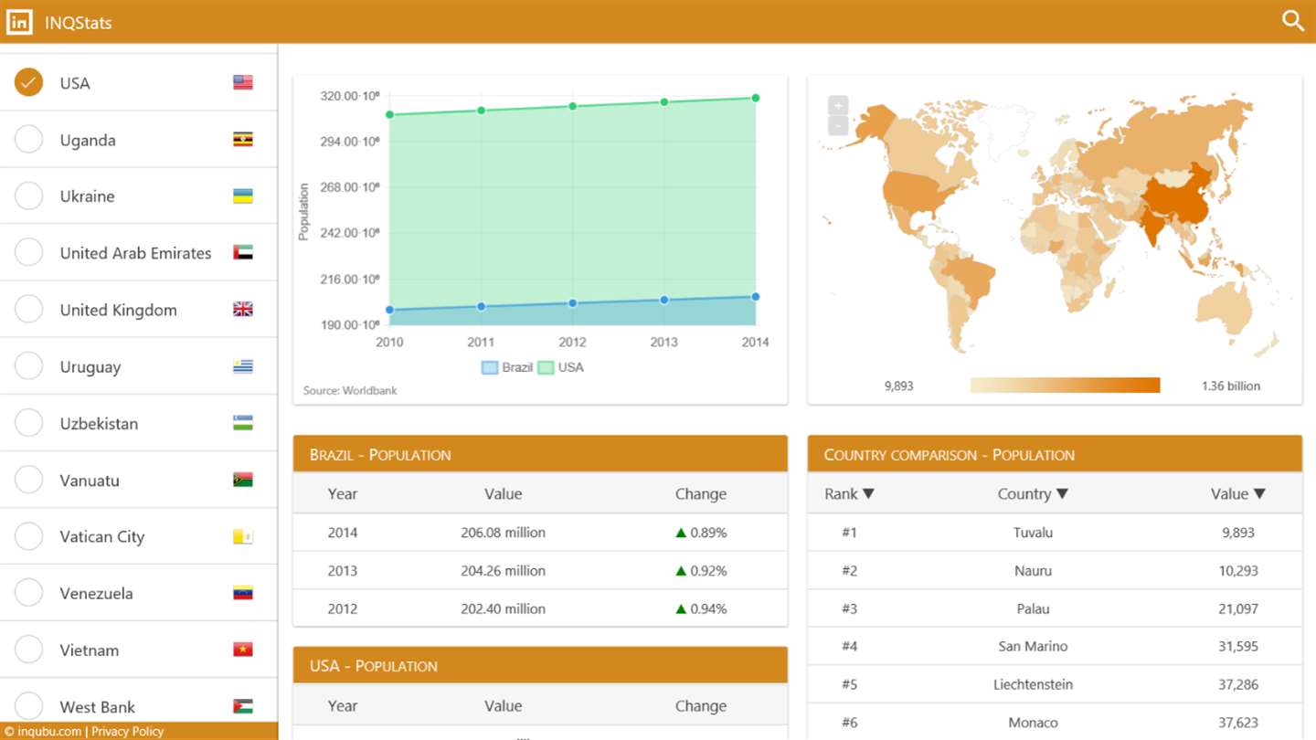The width and height of the screenshot is (1316, 740).
Task: Toggle Brazil series in chart legend
Action: pos(506,367)
